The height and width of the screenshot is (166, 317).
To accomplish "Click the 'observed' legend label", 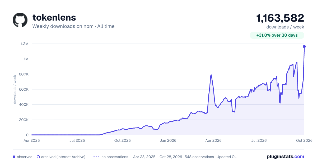I will [x=25, y=157].
